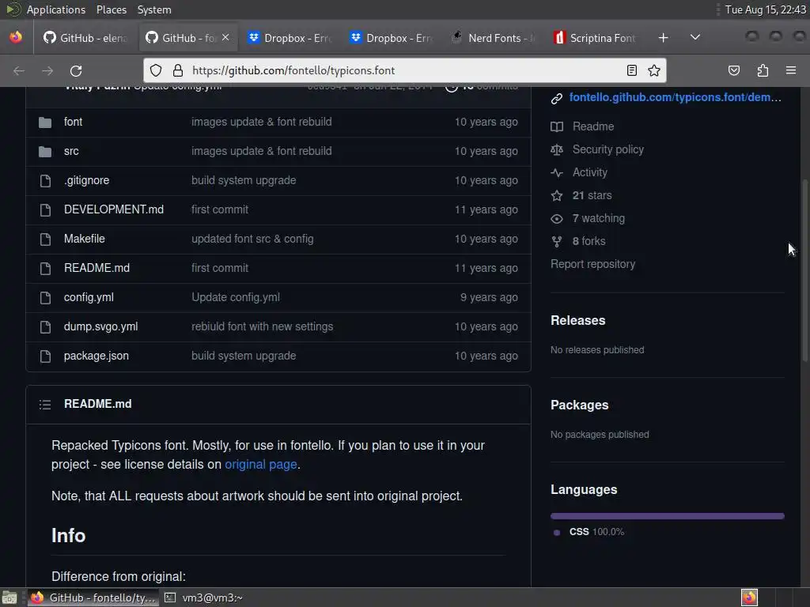
Task: Open fontello.github.com typicons demo link
Action: tap(676, 97)
